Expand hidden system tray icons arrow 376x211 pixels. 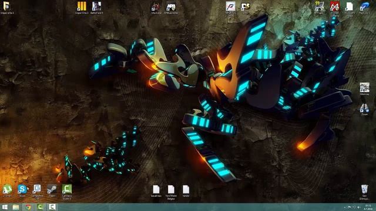pos(345,207)
